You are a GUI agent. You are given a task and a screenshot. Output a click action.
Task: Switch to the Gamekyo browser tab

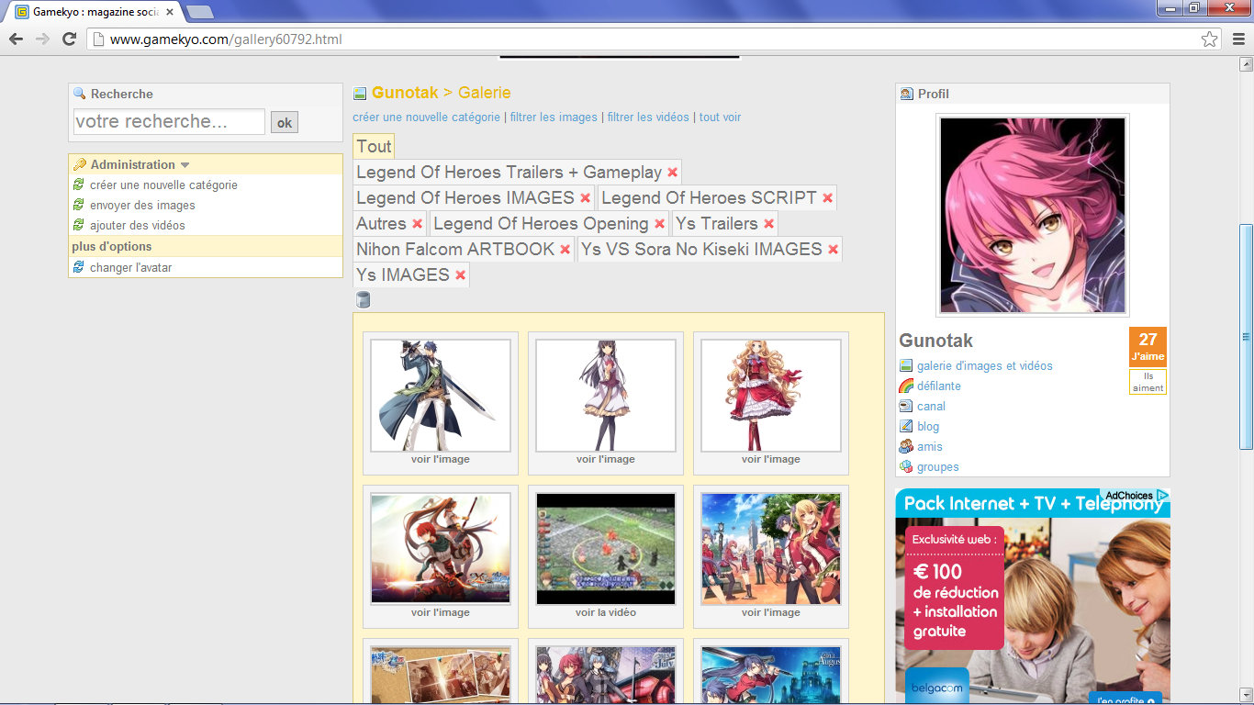pyautogui.click(x=95, y=12)
